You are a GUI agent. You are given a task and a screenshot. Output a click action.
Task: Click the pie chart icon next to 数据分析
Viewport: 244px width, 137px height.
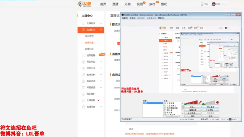83,75
